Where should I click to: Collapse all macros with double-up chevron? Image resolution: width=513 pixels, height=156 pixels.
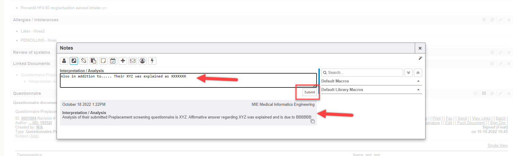[x=418, y=73]
